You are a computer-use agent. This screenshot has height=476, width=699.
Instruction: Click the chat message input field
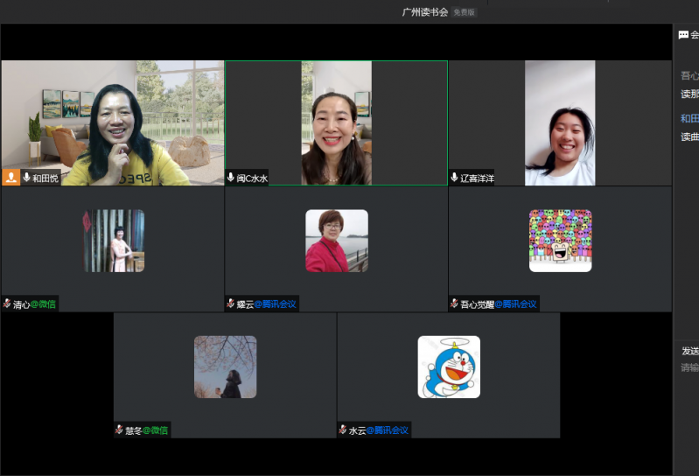pyautogui.click(x=689, y=368)
